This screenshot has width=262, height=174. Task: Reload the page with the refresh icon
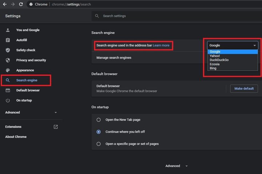click(21, 4)
